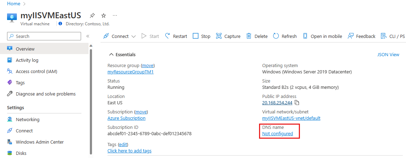
Task: Click Open in mobile
Action: click(x=322, y=36)
